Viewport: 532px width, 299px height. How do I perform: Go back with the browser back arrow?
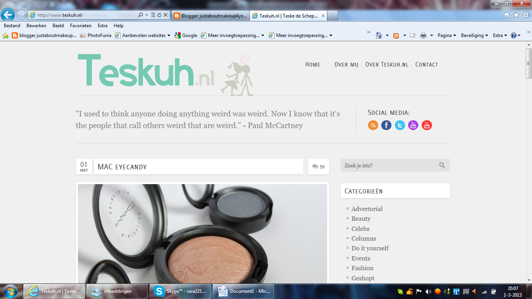pyautogui.click(x=8, y=15)
